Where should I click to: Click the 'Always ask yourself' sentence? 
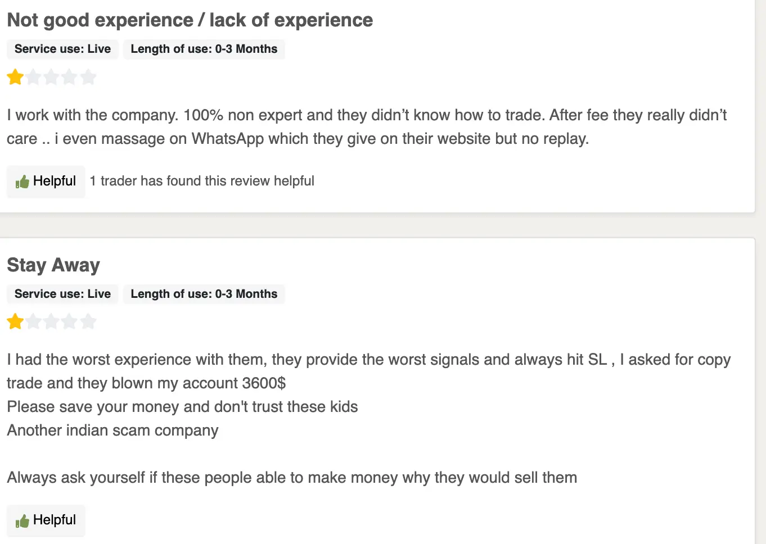point(292,478)
